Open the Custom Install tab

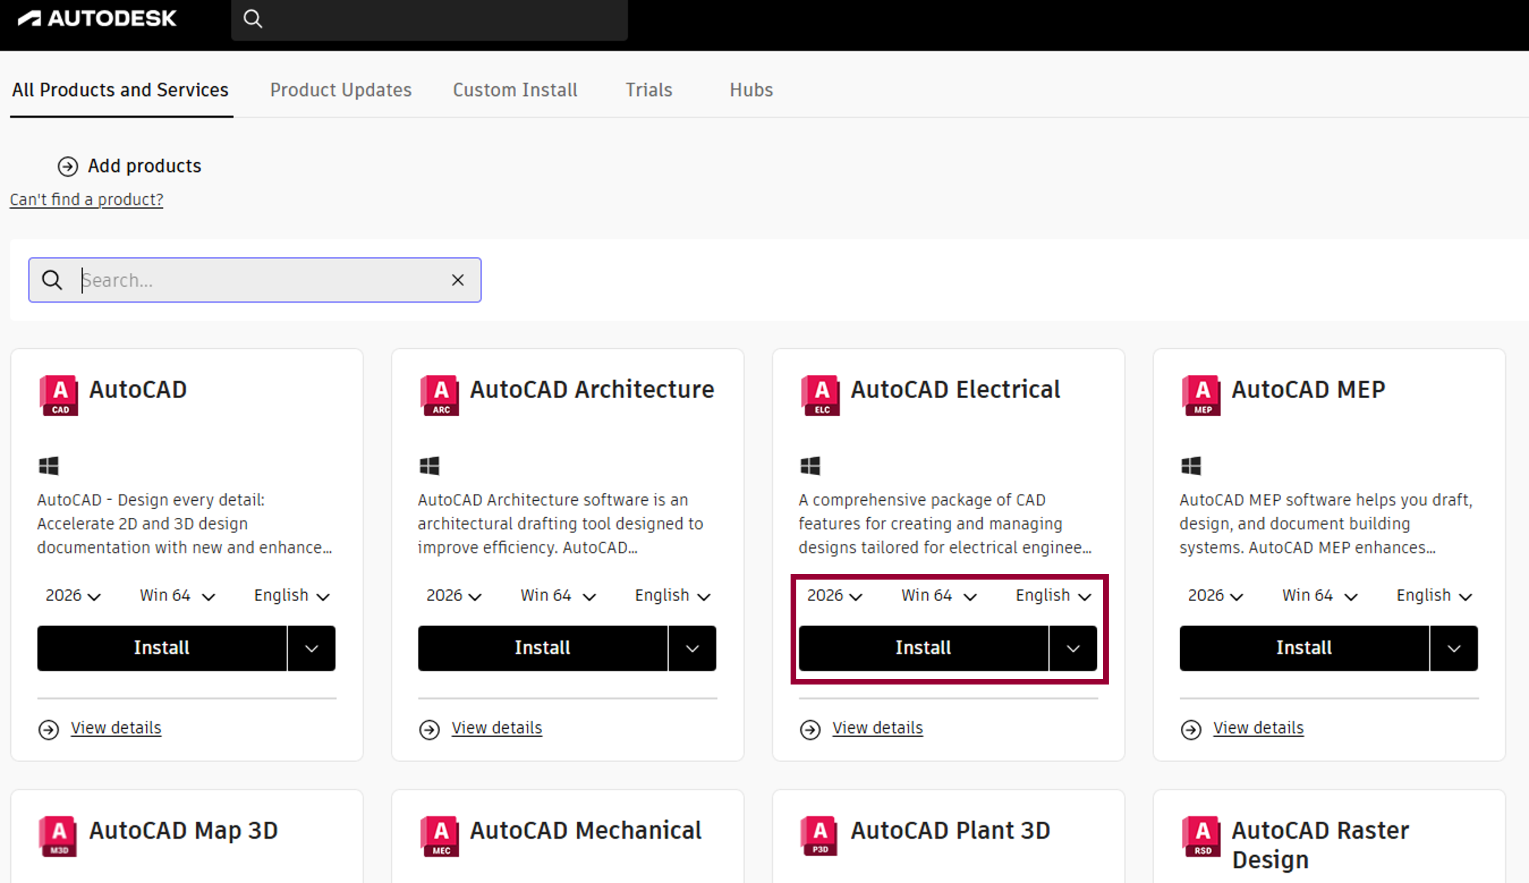515,90
